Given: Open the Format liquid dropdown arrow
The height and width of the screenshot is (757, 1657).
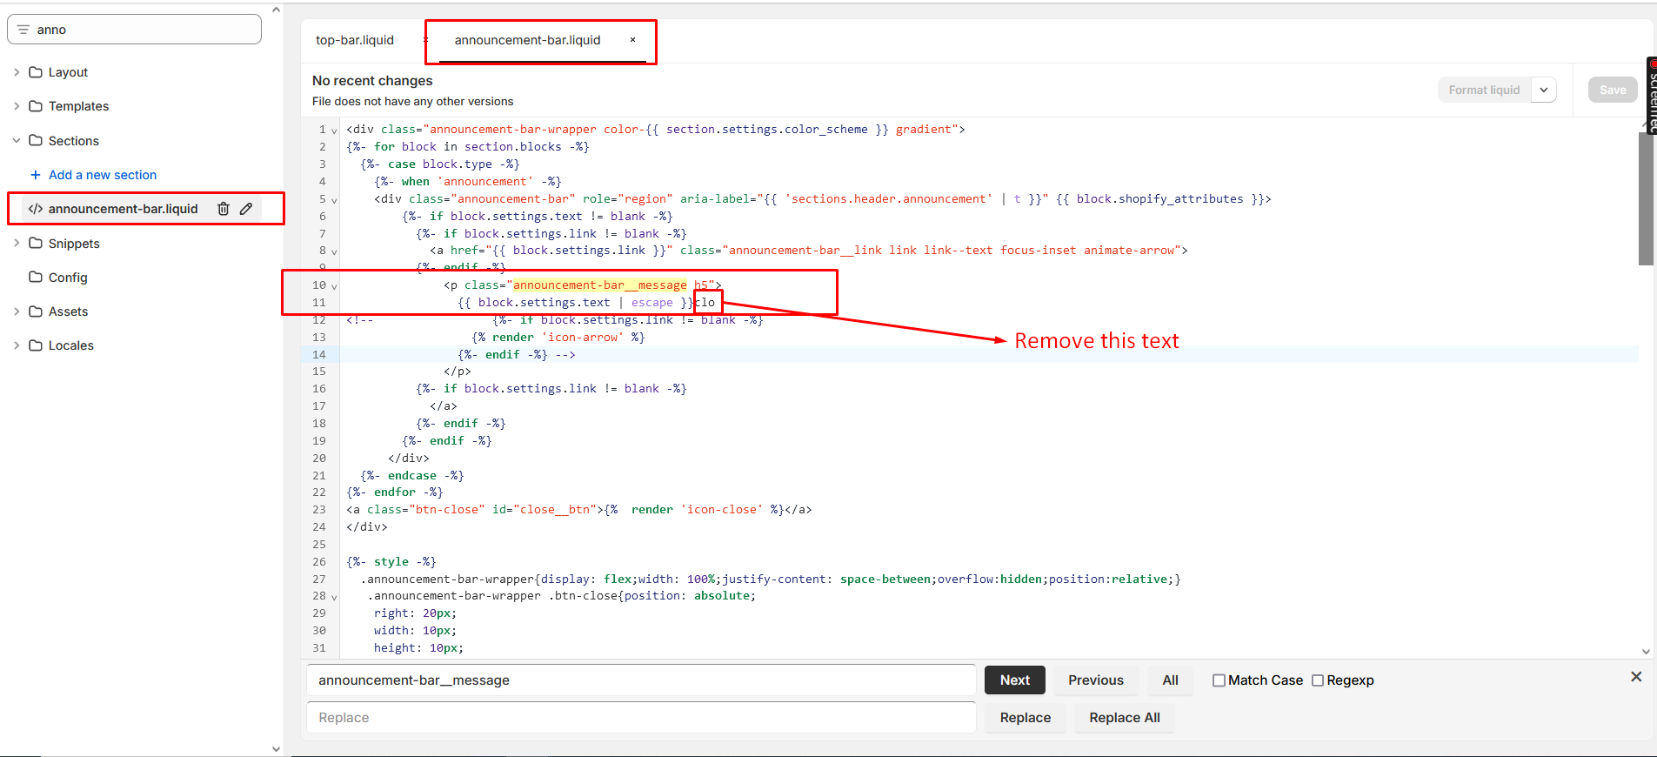Looking at the screenshot, I should 1544,90.
